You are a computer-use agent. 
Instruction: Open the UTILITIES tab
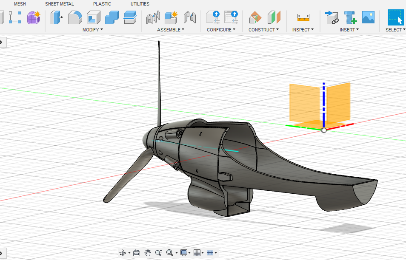[x=140, y=4]
